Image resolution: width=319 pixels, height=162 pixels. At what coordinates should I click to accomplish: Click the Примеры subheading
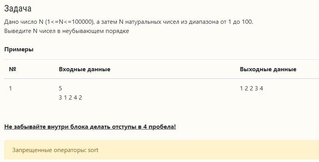pos(19,49)
